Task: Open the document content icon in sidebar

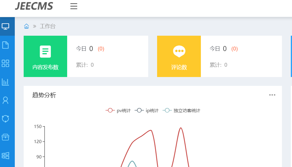Action: 5,45
